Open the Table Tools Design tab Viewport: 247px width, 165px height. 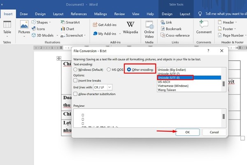167,14
